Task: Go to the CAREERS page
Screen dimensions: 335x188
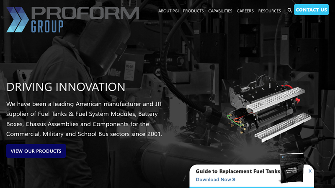Action: [245, 11]
